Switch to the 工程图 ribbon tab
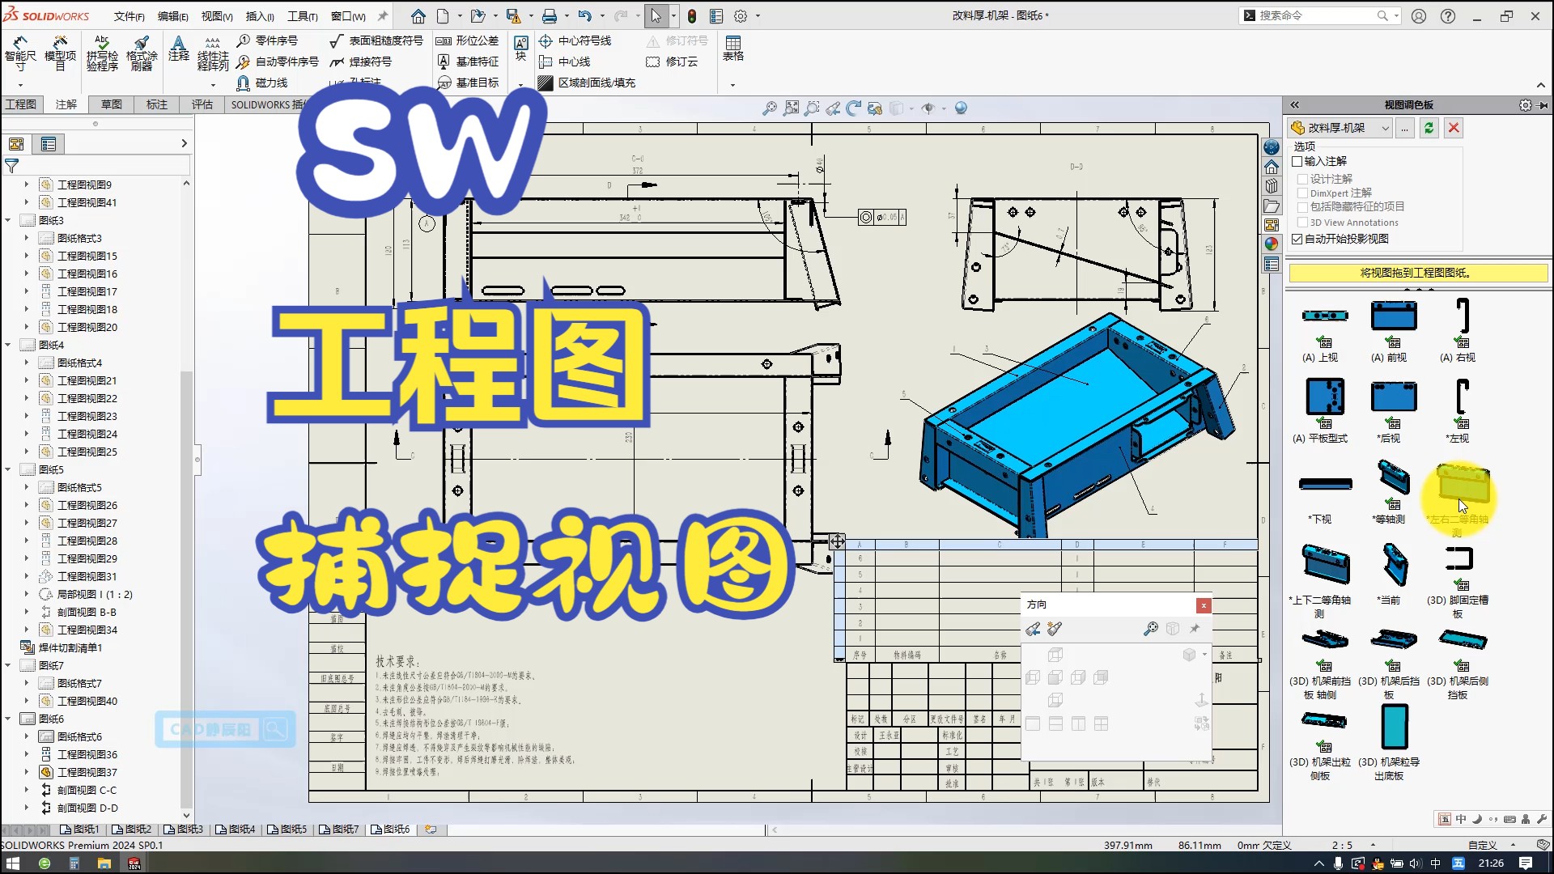 pos(21,104)
